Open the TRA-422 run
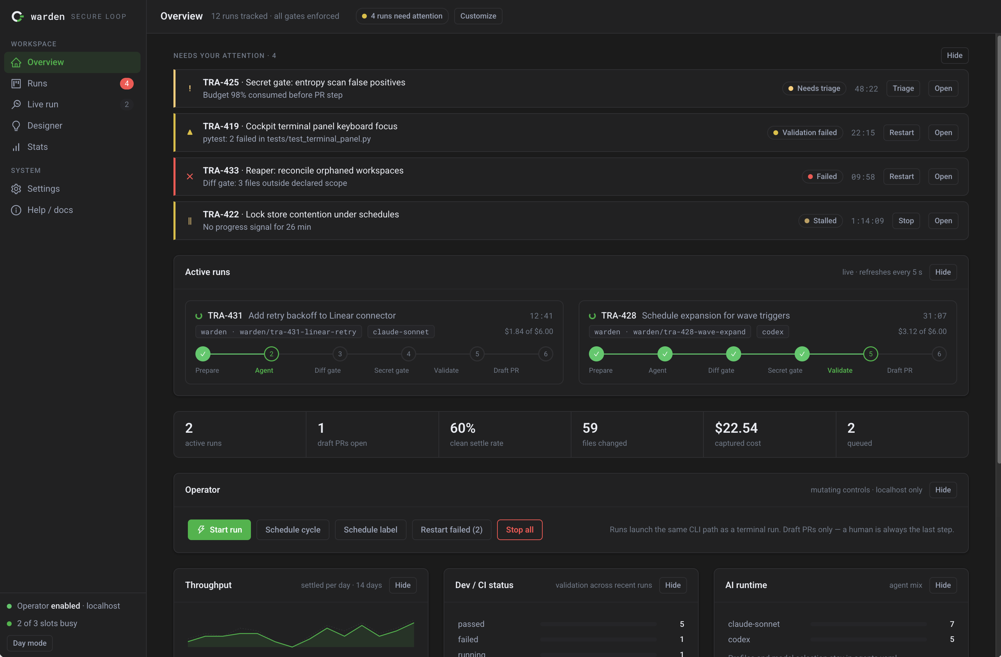 point(943,221)
